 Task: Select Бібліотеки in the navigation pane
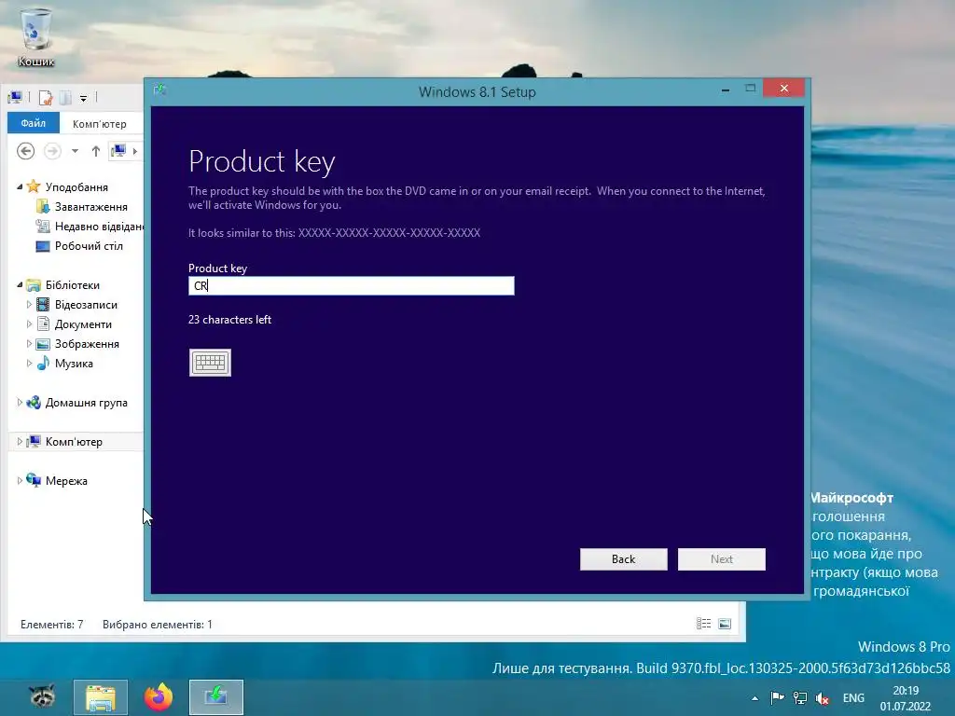click(73, 285)
